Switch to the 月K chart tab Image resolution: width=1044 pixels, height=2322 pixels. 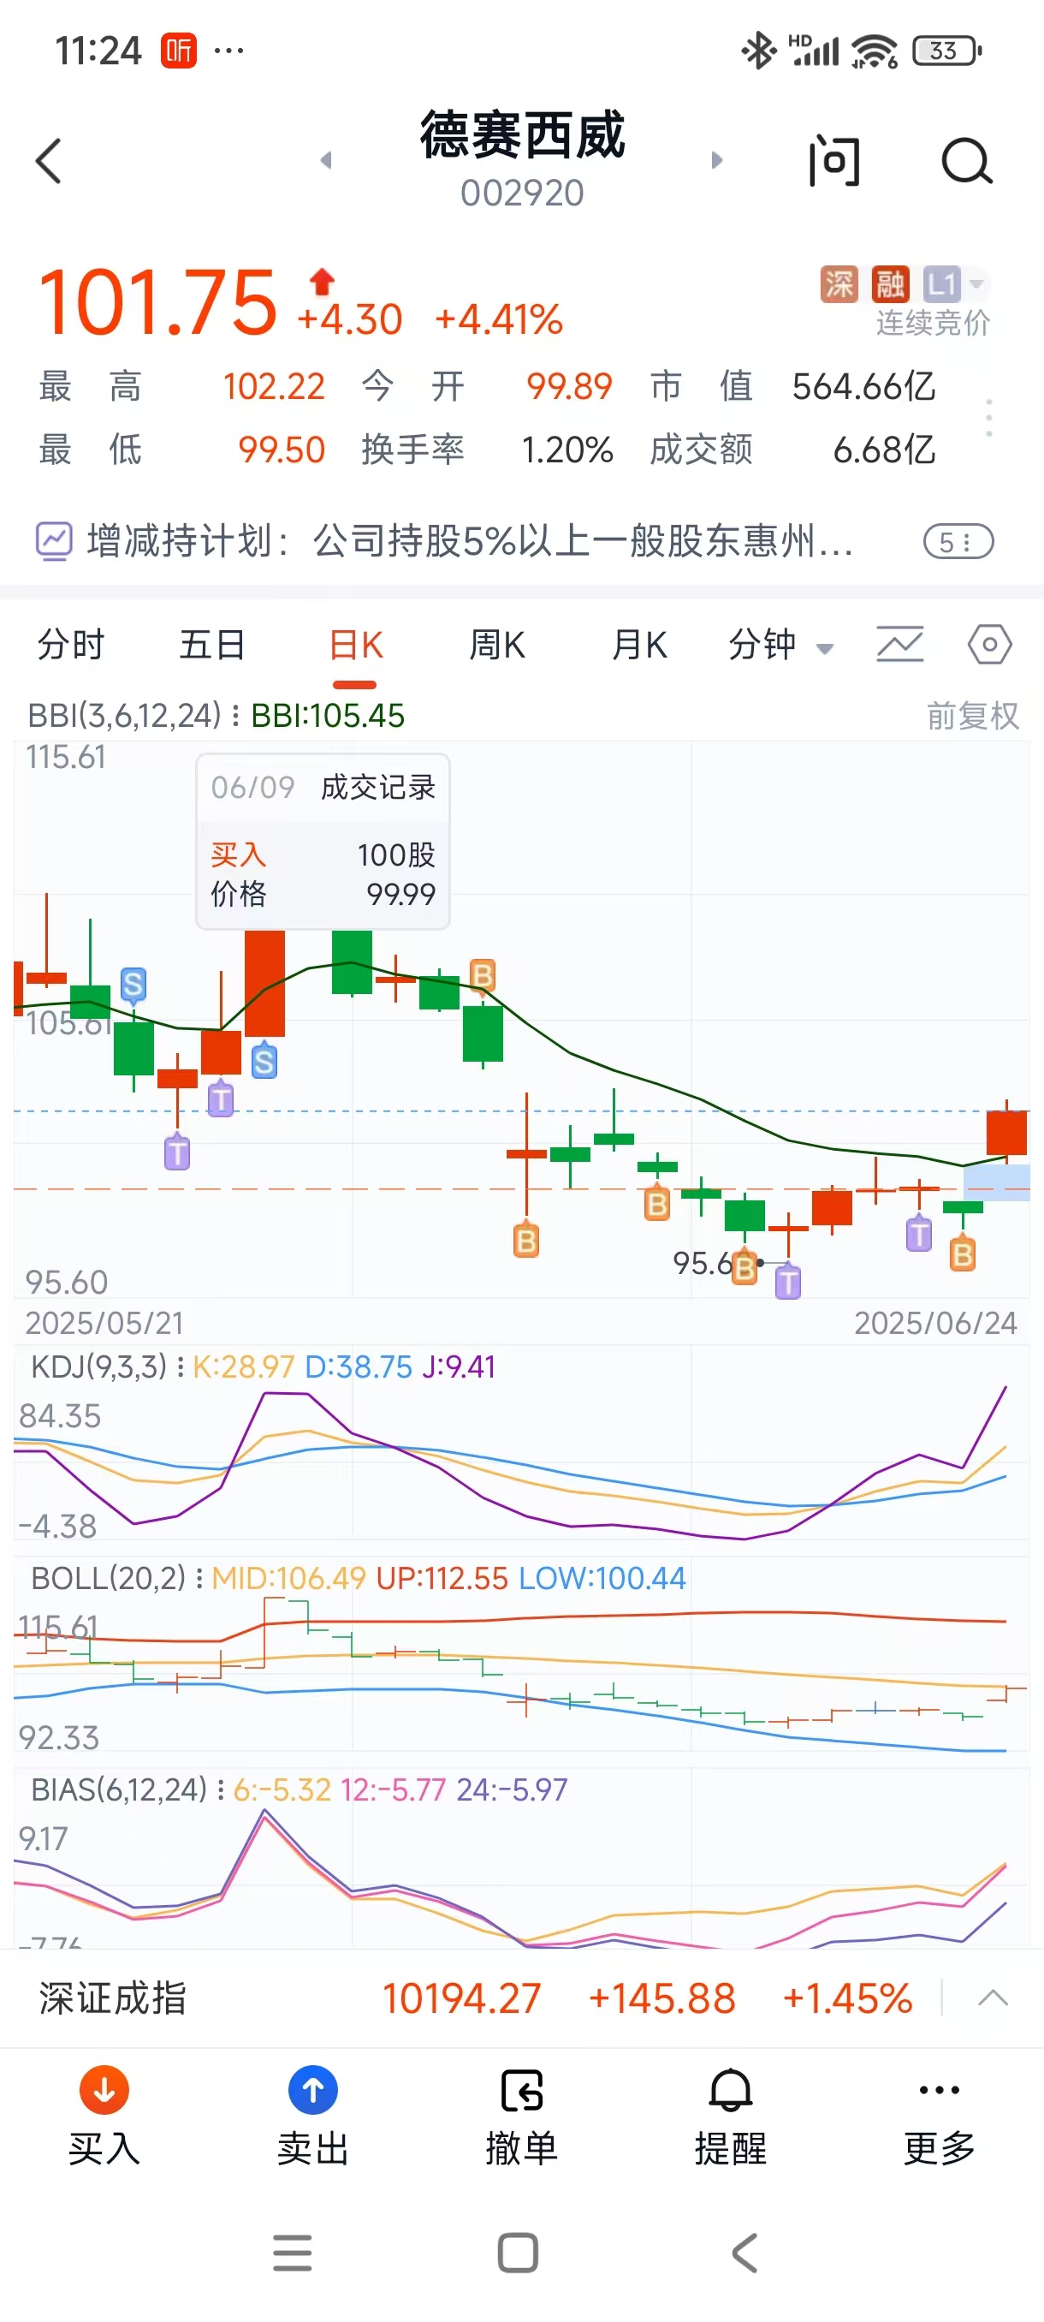point(639,646)
